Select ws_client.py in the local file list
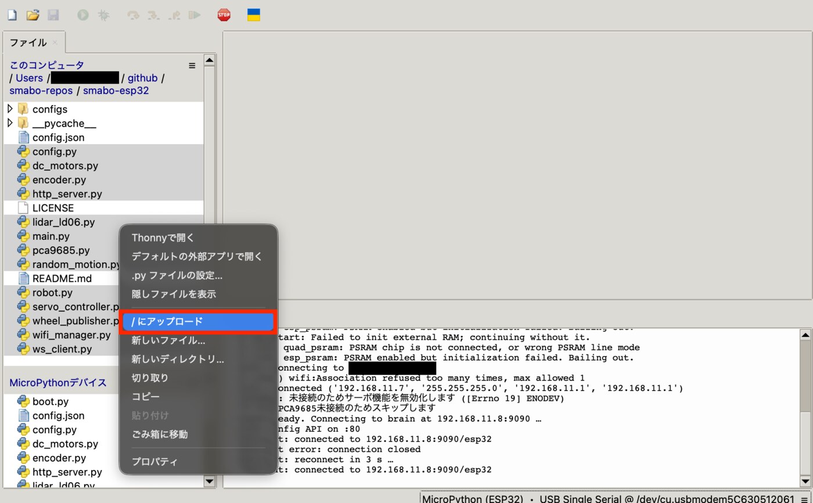Screen dimensions: 813x503 [x=62, y=349]
